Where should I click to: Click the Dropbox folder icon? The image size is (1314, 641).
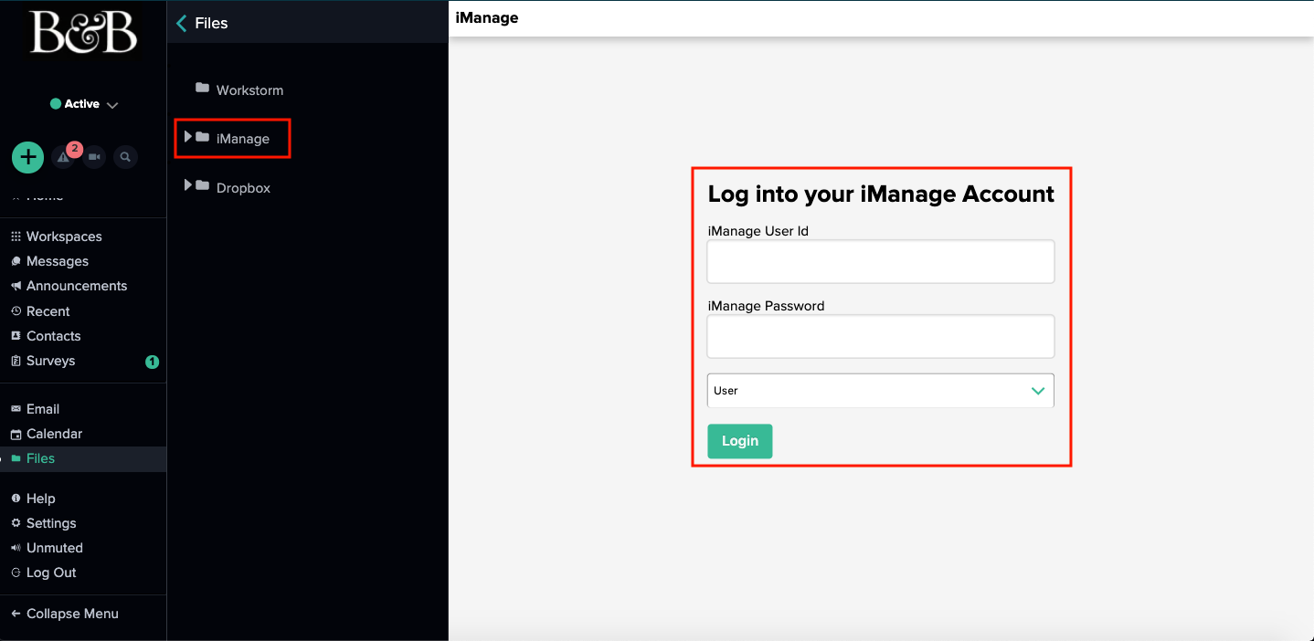tap(203, 185)
